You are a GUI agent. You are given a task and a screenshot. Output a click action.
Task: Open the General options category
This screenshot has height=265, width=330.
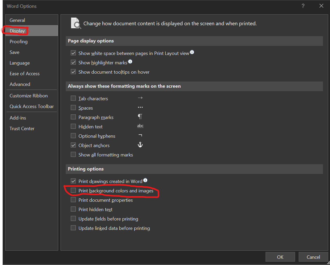32,20
